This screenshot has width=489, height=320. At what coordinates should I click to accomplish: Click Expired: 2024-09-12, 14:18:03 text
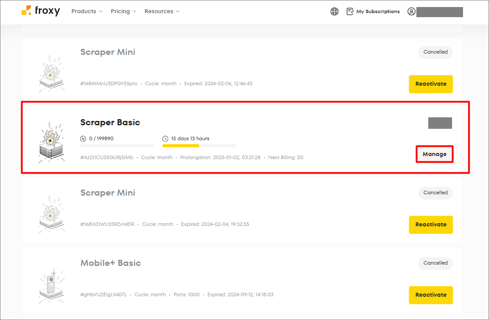(x=240, y=295)
